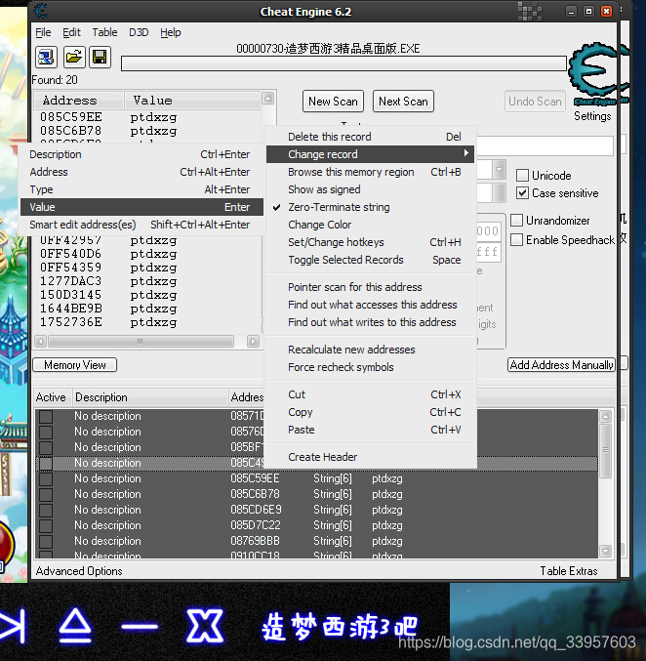Viewport: 646px width, 661px height.
Task: Select Recalculate new addresses
Action: (371, 350)
